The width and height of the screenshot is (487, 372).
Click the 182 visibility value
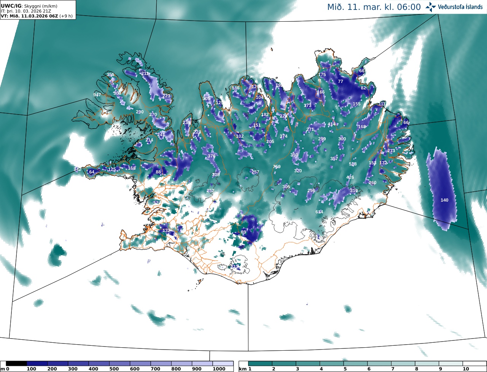click(265, 114)
